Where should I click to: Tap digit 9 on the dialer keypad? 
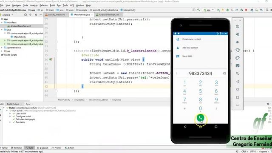[x=216, y=100]
